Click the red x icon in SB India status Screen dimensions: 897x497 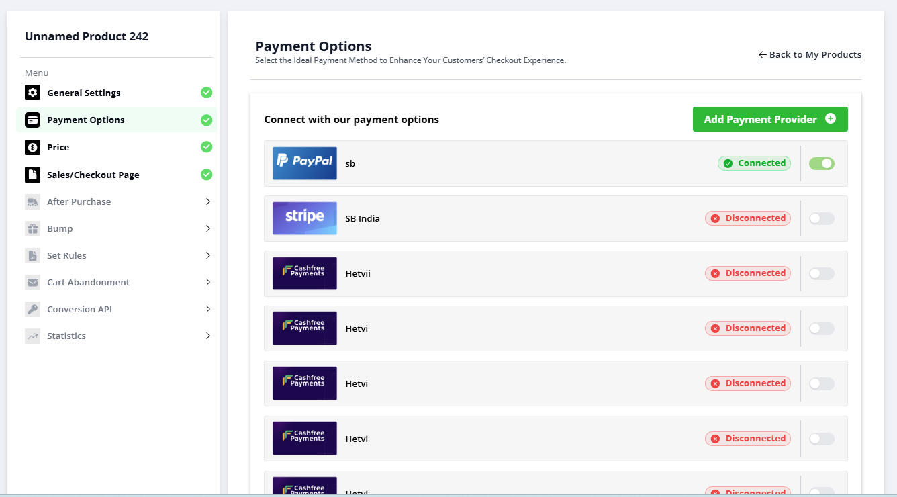point(715,218)
